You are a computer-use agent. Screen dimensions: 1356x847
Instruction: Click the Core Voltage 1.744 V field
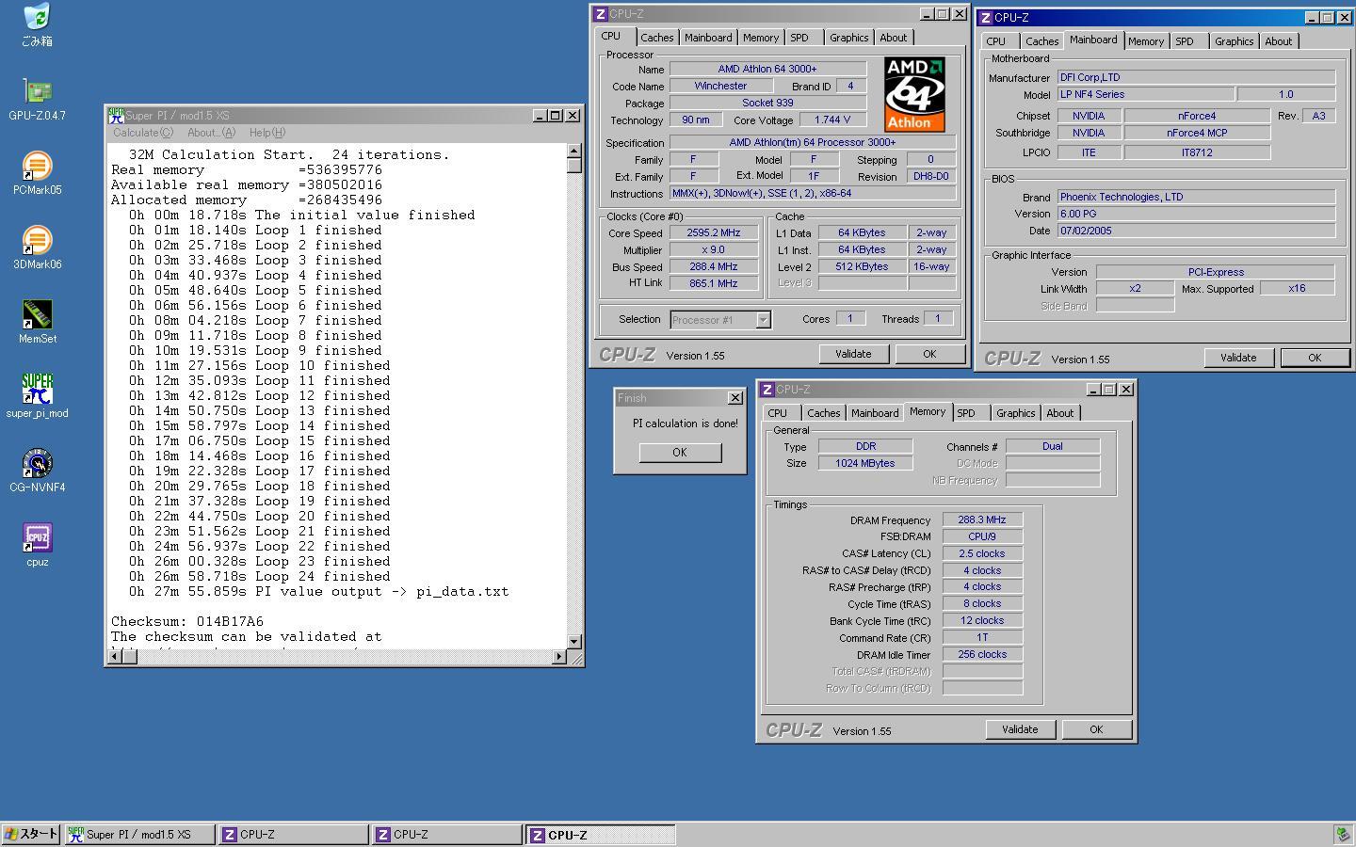point(832,120)
